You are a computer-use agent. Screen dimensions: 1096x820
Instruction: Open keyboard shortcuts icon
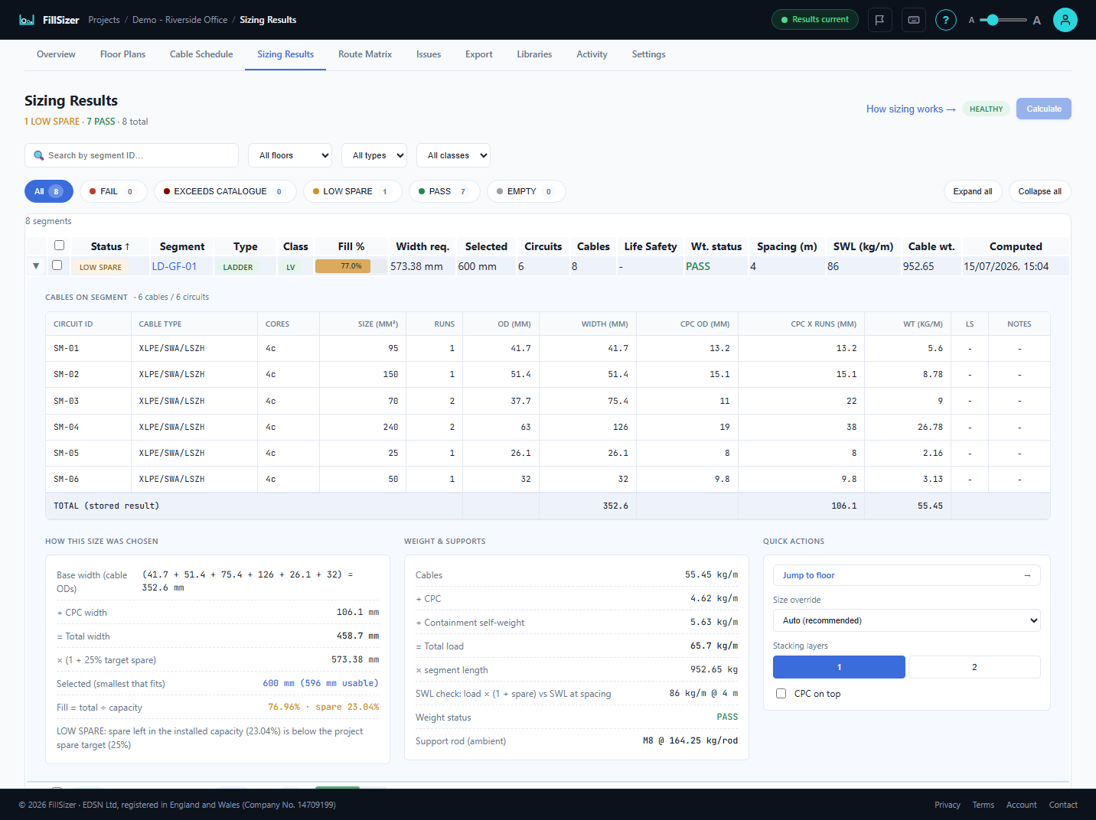pyautogui.click(x=914, y=20)
